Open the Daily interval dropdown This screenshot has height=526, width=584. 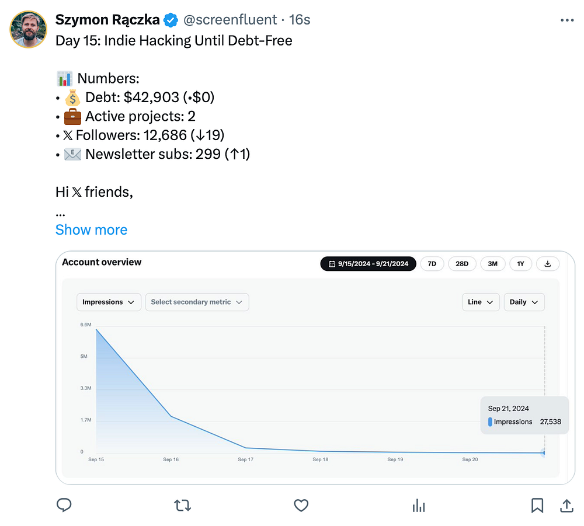[524, 302]
